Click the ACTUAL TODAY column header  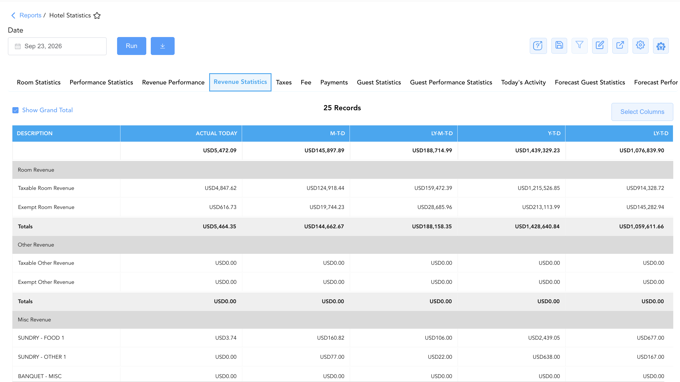tap(181, 134)
